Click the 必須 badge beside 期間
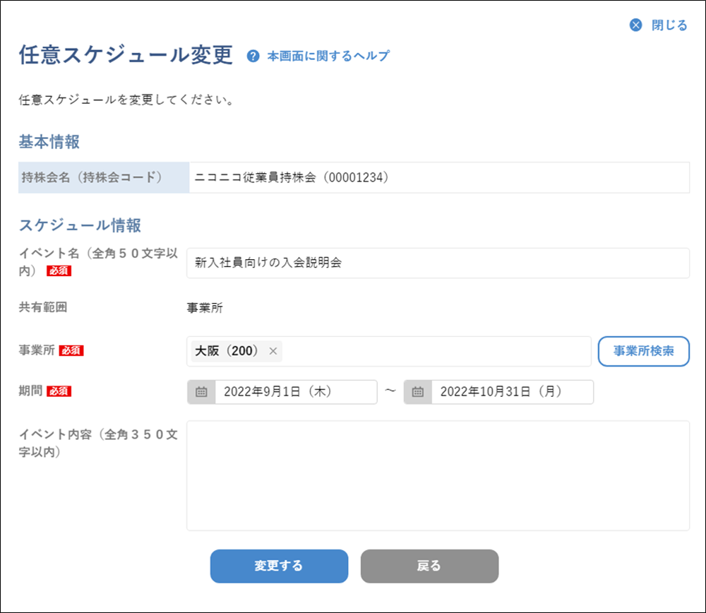The height and width of the screenshot is (613, 706). [x=59, y=391]
